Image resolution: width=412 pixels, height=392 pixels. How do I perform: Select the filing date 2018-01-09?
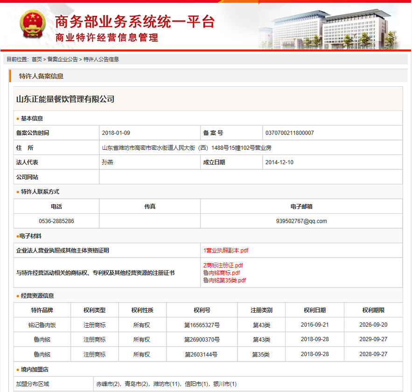click(x=116, y=133)
